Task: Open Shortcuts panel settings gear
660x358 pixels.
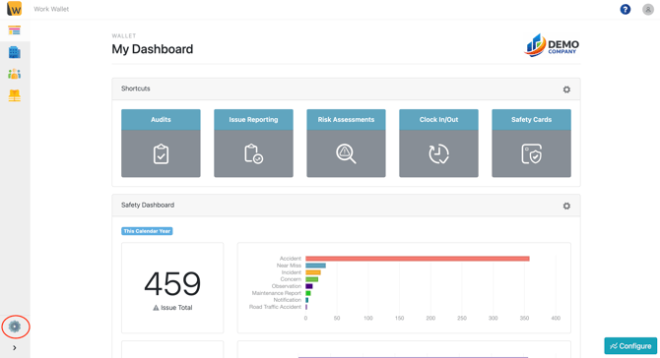Action: 566,89
